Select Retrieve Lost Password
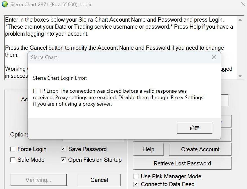Screen dimensions: 247x189 182,163
